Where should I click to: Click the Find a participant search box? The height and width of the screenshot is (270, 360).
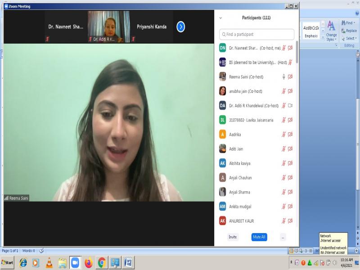(x=256, y=34)
